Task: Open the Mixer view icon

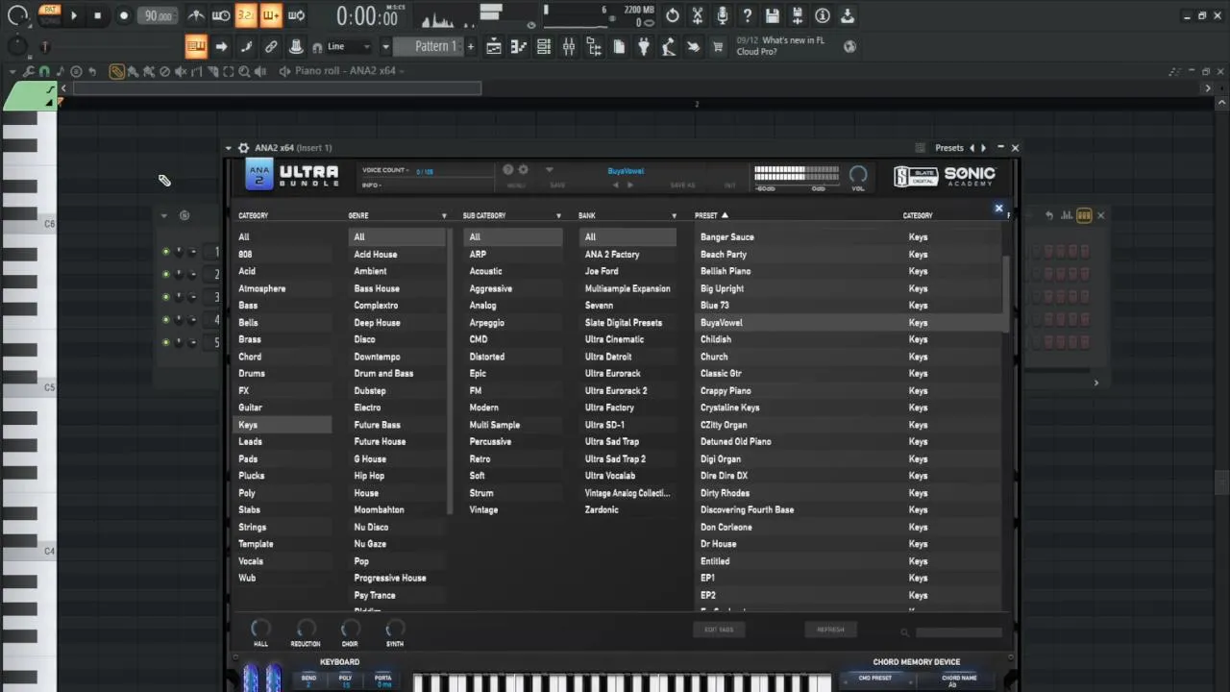Action: coord(569,46)
